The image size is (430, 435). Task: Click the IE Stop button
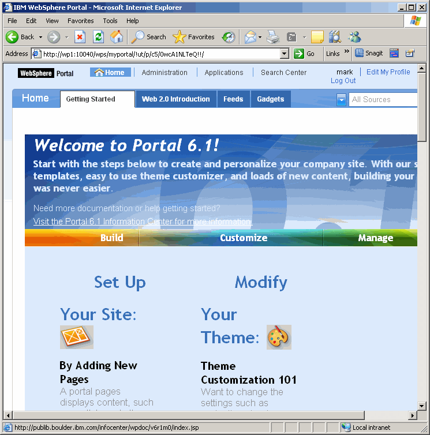tap(80, 37)
